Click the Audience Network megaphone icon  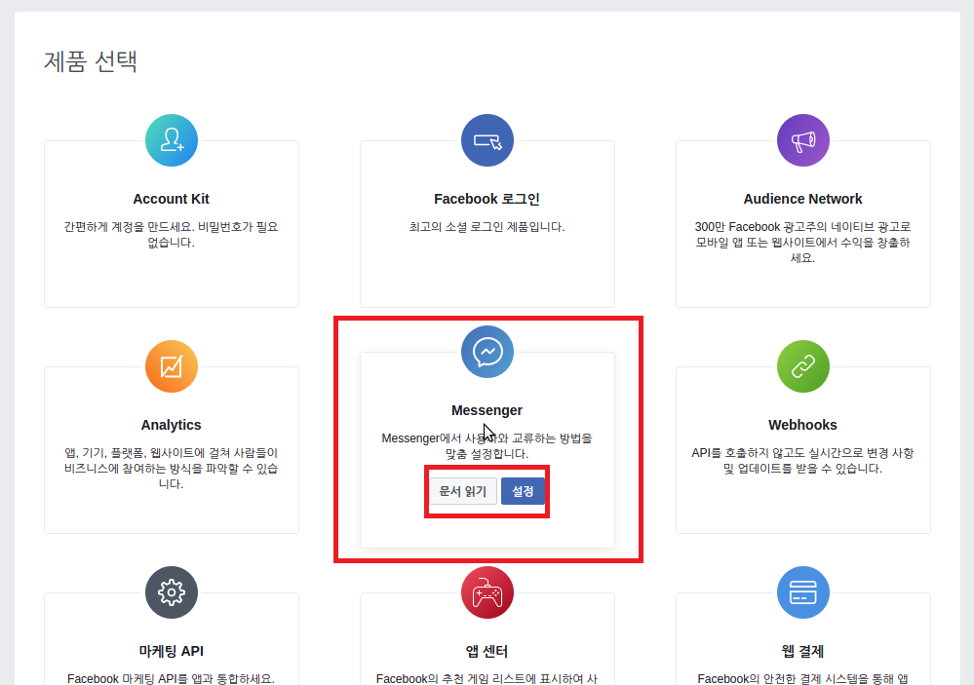pyautogui.click(x=802, y=140)
